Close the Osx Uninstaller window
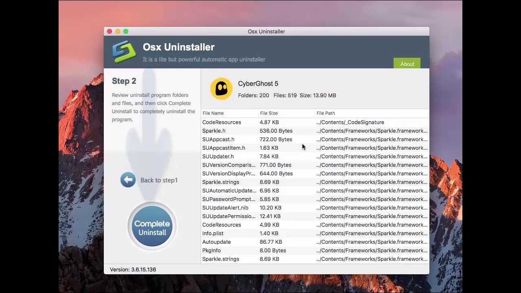 coord(109,31)
